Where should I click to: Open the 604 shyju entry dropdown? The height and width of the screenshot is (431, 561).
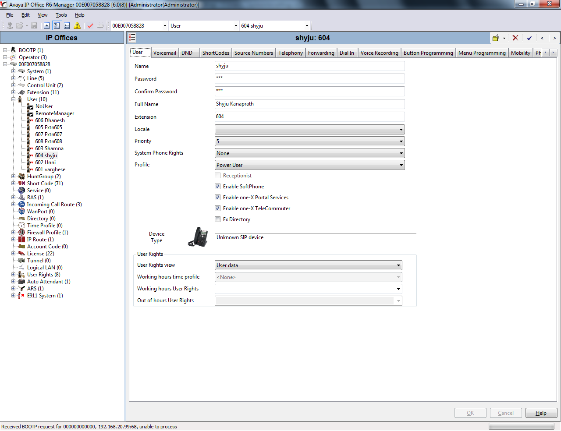pos(307,26)
